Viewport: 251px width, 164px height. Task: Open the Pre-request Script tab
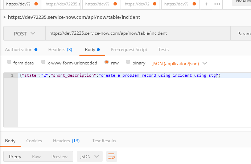click(x=129, y=50)
